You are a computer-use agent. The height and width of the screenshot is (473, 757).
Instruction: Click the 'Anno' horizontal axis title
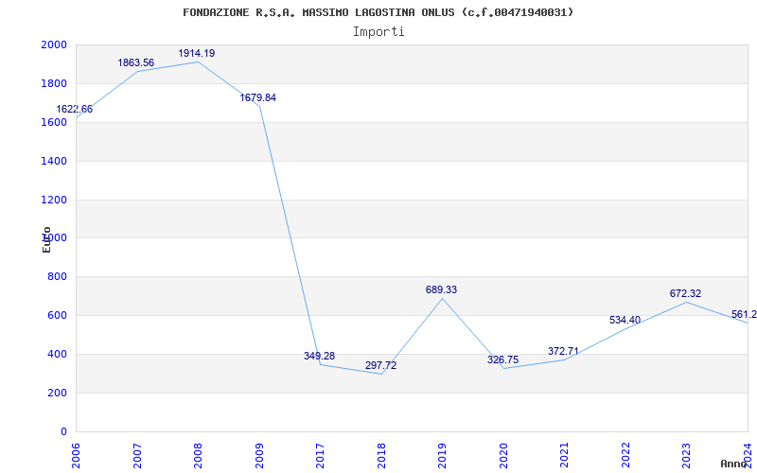733,464
